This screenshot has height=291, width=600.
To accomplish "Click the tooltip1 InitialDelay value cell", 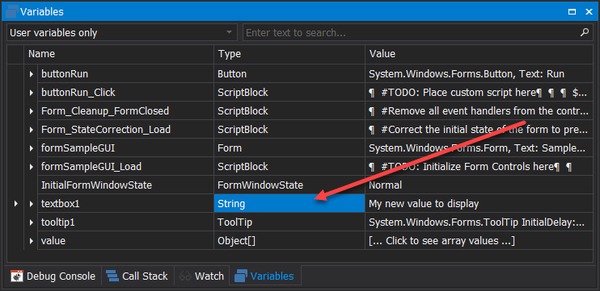I will 479,222.
